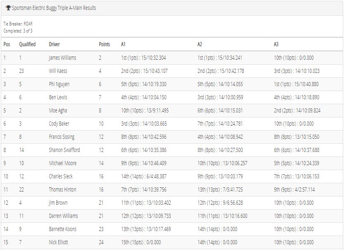
Task: Click Moe Agha's A1 result
Action: [x=145, y=110]
